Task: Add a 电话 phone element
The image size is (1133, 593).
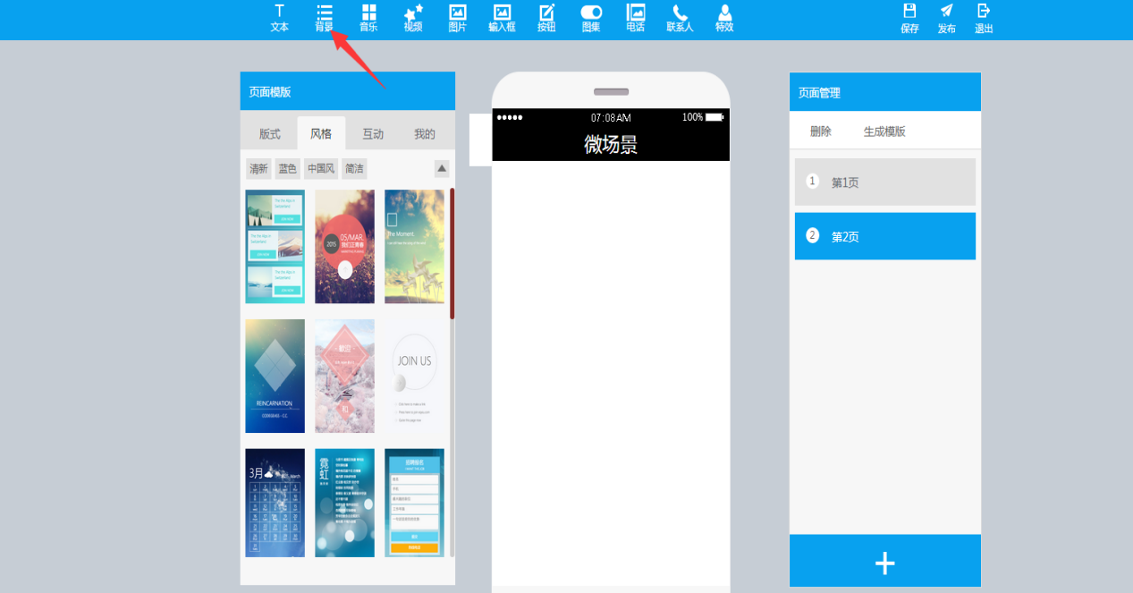Action: pos(635,18)
